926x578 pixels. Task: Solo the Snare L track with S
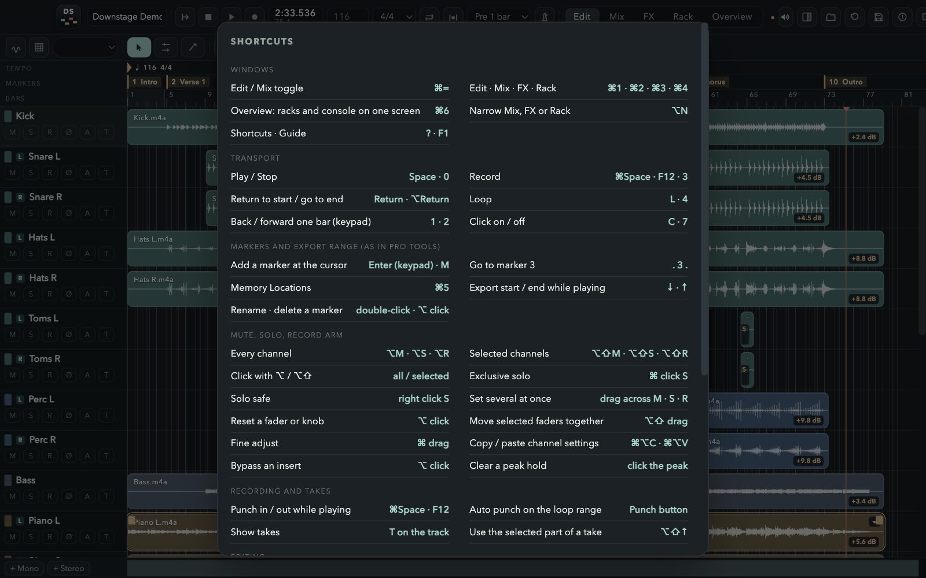click(31, 173)
